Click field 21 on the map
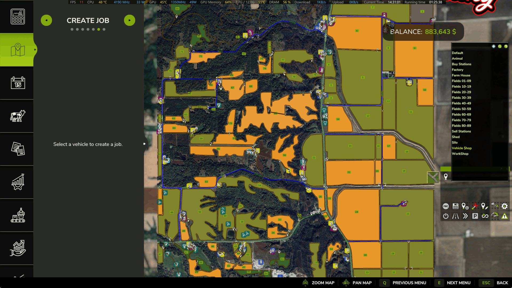Viewport: 512px width, 288px height. pos(349,172)
